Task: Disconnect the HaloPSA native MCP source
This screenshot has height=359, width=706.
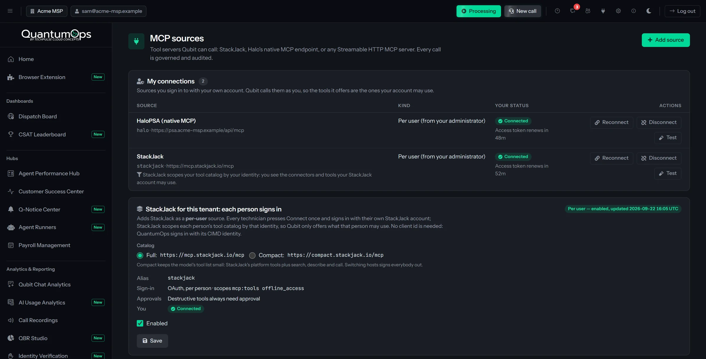Action: coord(659,122)
